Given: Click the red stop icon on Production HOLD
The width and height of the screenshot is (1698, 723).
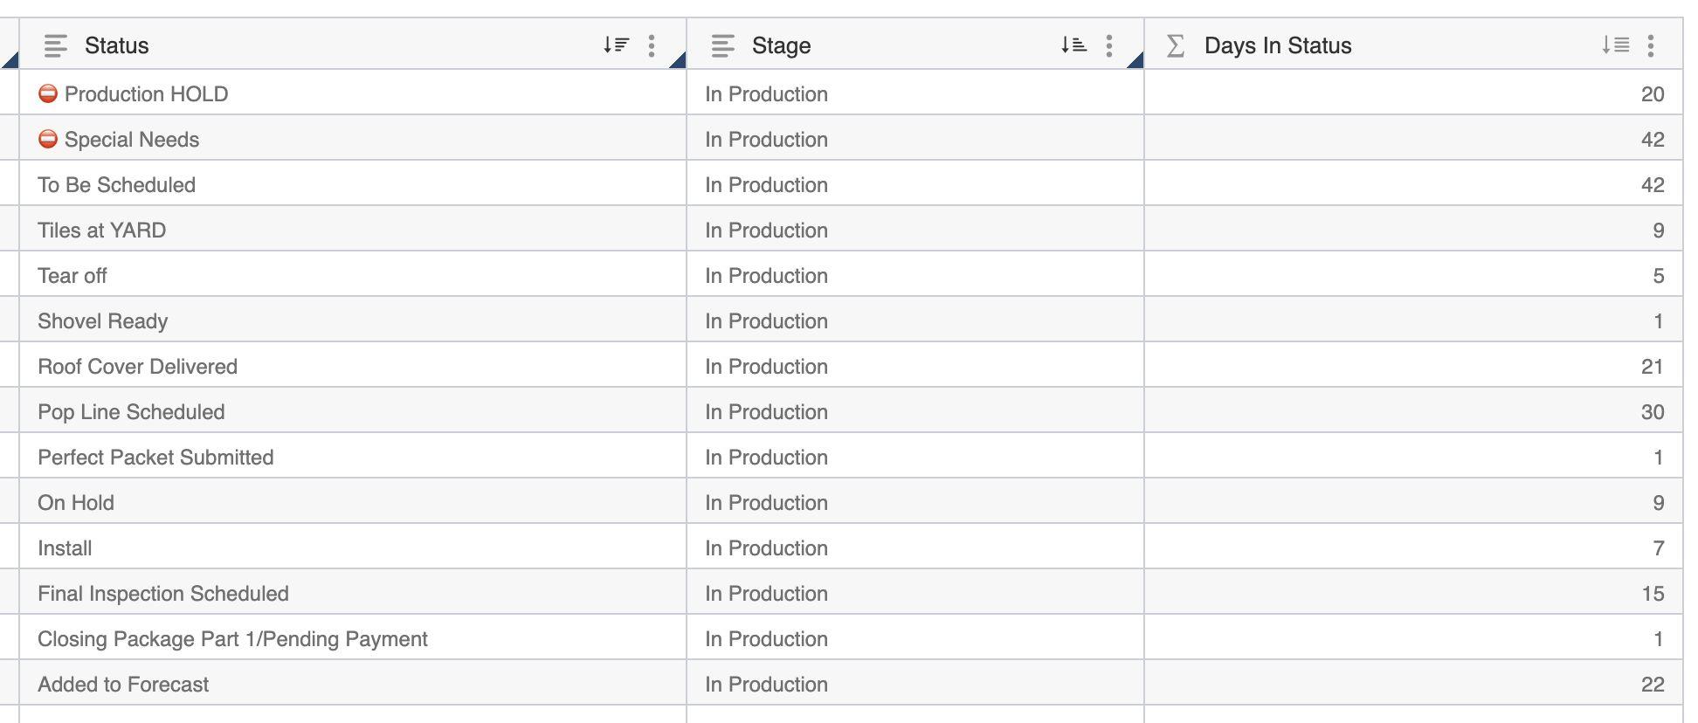Looking at the screenshot, I should coord(48,93).
